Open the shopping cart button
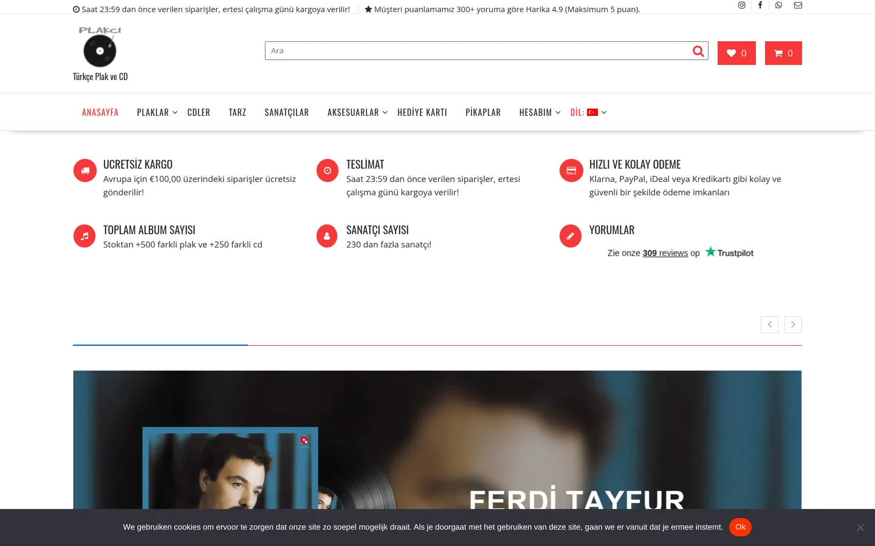The width and height of the screenshot is (875, 546). pyautogui.click(x=783, y=53)
